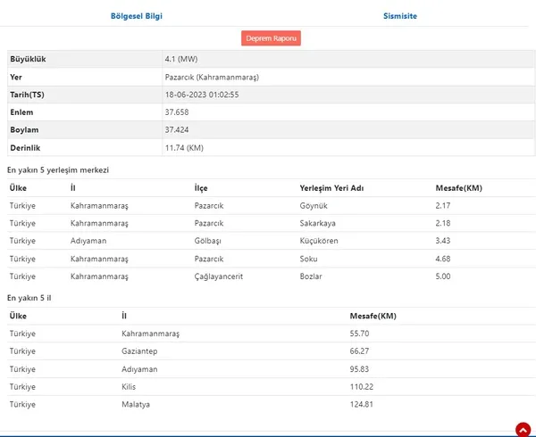Select the Kilis province row

[x=130, y=387]
